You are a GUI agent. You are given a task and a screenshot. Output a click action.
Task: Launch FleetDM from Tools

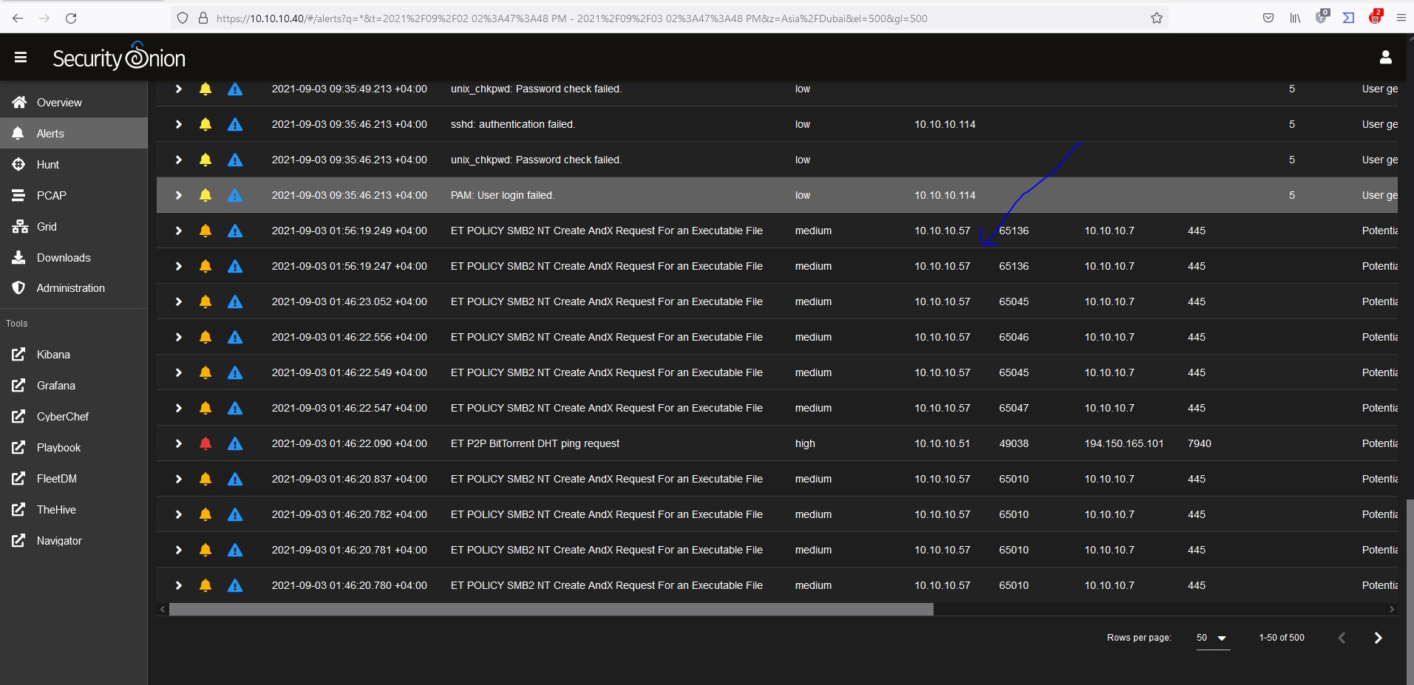pos(74,479)
